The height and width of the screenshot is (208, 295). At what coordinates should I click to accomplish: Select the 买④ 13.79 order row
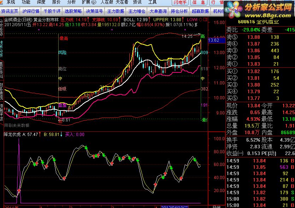(260, 91)
